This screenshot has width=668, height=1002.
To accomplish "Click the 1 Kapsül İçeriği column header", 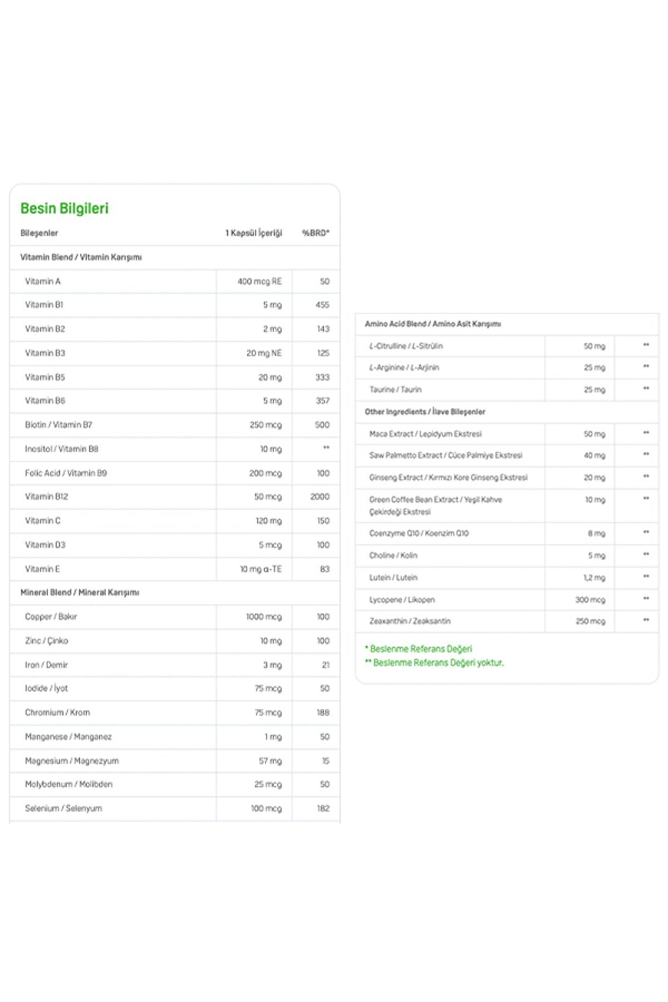I will coord(254,233).
